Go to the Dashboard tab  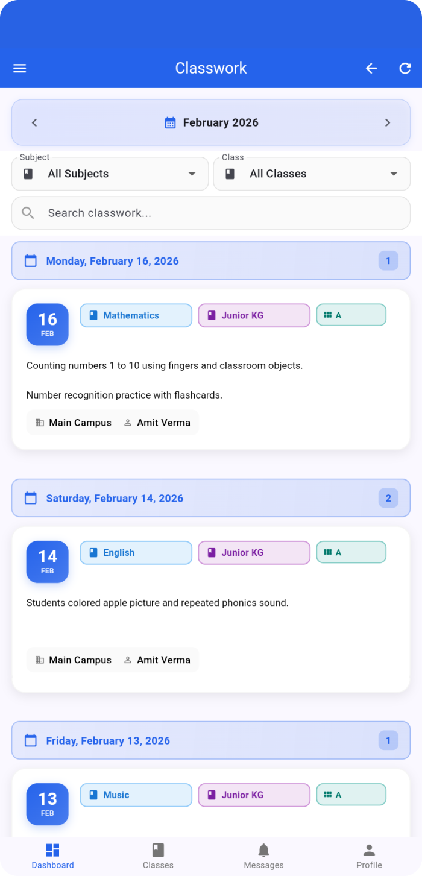pos(53,856)
